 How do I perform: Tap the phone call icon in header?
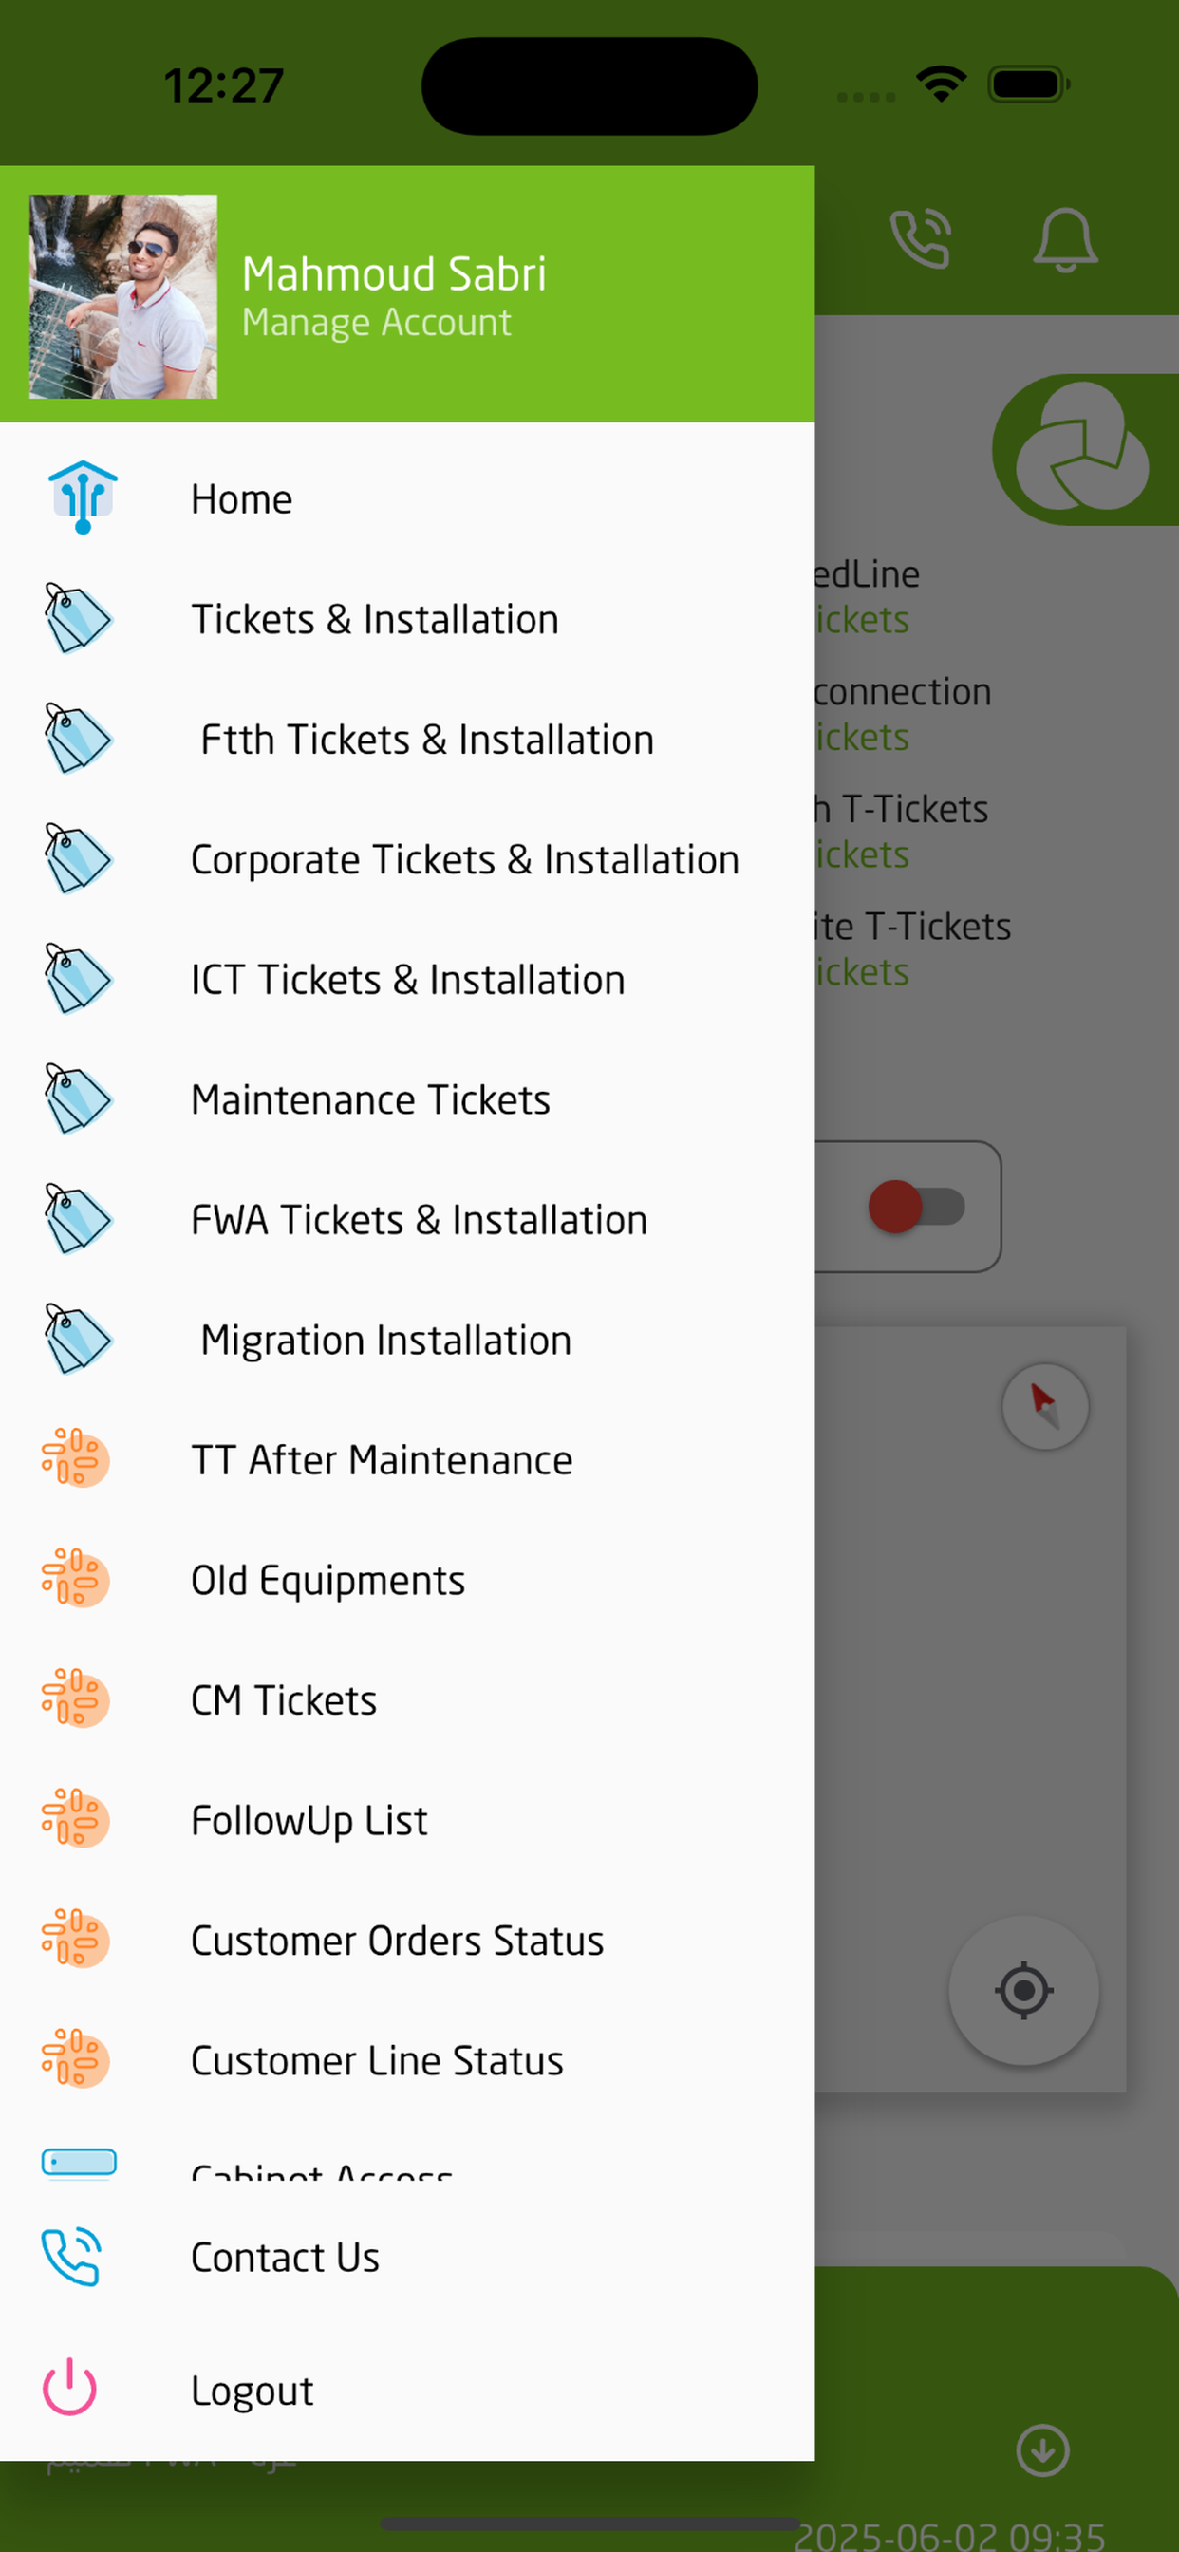pos(921,238)
